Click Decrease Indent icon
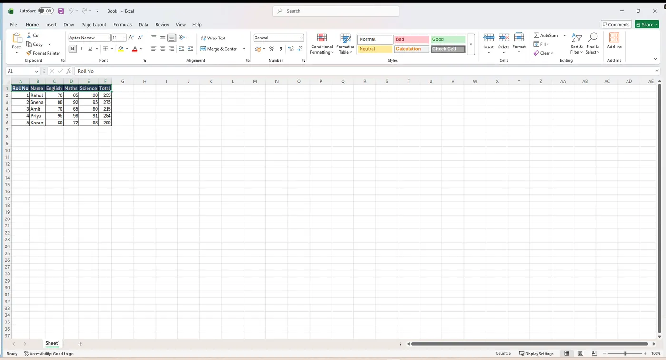Screen dimensions: 666x360 tap(182, 49)
